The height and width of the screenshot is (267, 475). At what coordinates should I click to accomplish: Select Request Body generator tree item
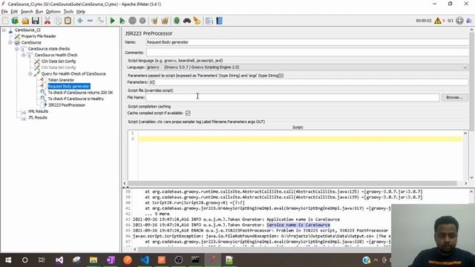click(69, 86)
